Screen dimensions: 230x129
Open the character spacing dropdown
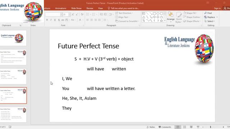click(67, 20)
